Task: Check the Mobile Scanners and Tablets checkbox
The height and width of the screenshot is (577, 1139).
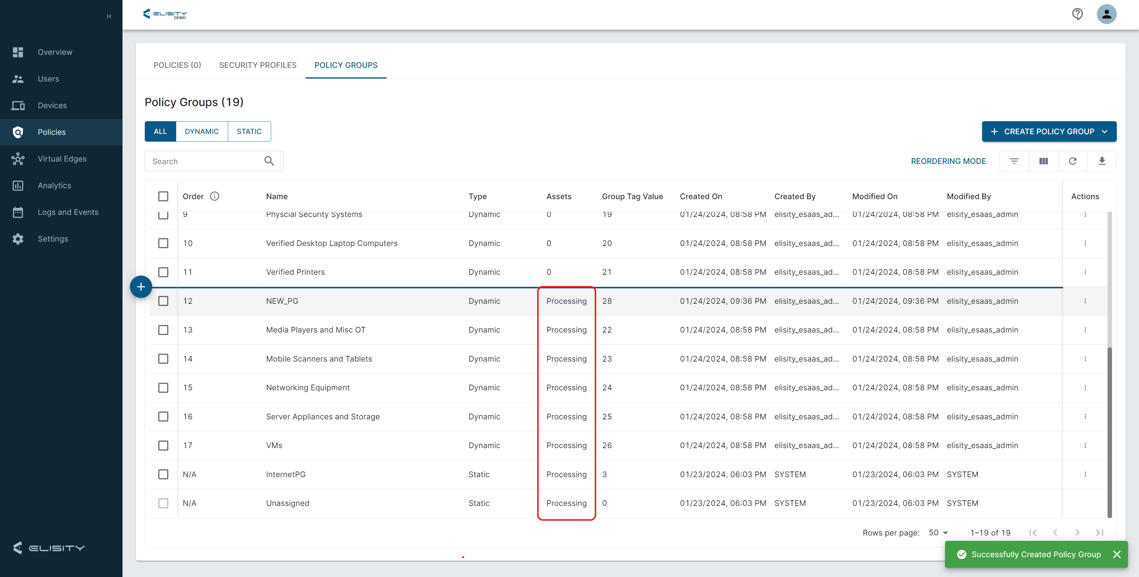Action: [x=163, y=359]
